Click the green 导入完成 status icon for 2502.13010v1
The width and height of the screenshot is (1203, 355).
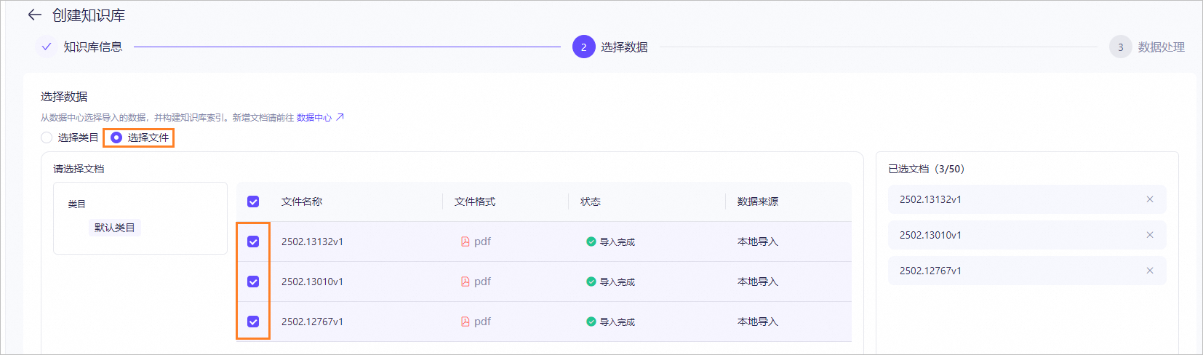tap(591, 282)
